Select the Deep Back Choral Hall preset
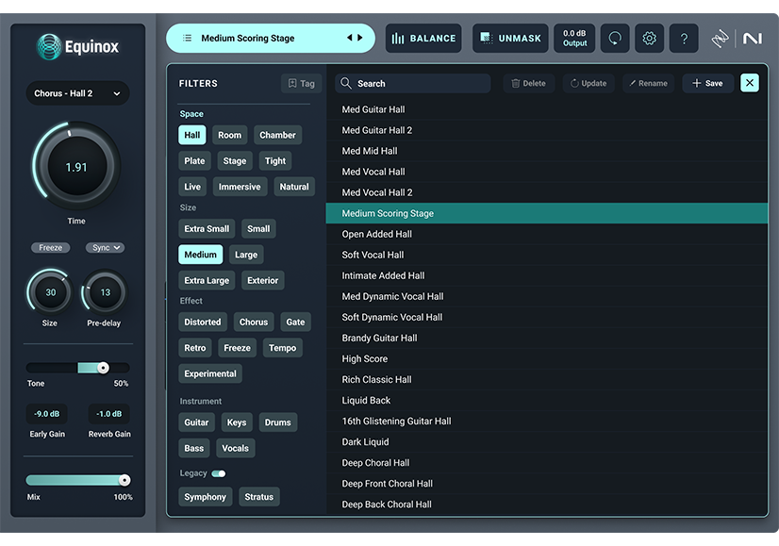779x546 pixels. [x=546, y=505]
